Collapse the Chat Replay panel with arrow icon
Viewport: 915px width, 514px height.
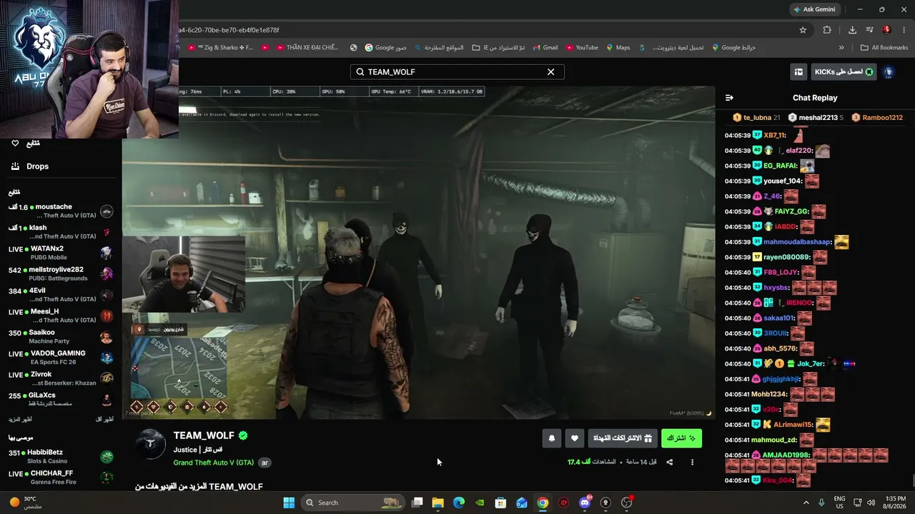[729, 98]
